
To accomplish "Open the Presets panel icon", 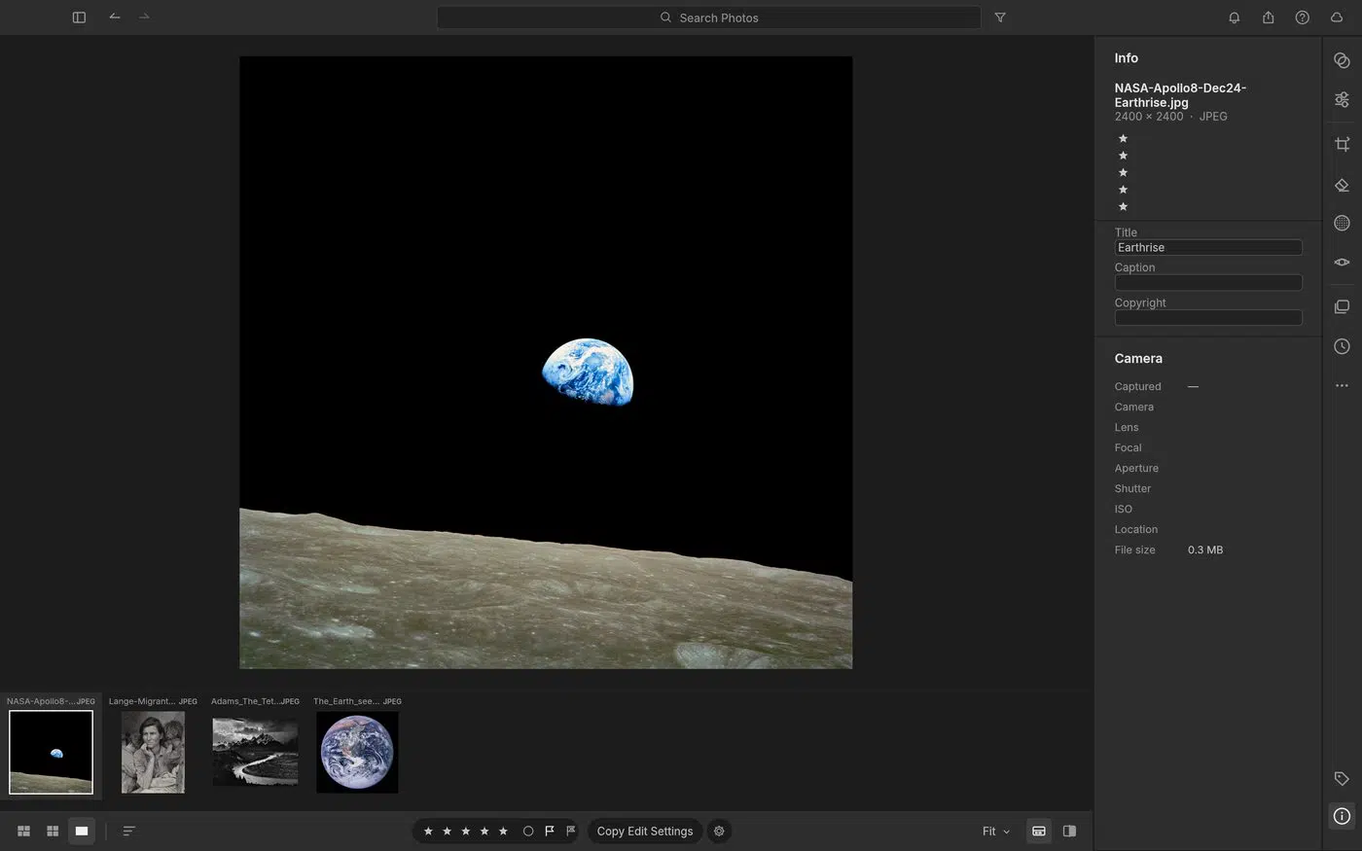I will click(x=1342, y=60).
